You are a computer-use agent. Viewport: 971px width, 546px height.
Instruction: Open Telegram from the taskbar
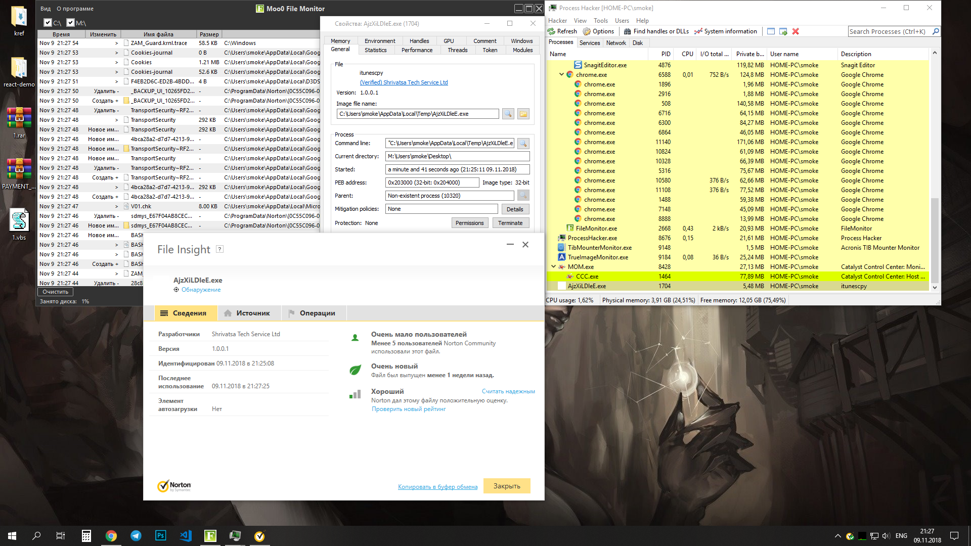[x=136, y=536]
